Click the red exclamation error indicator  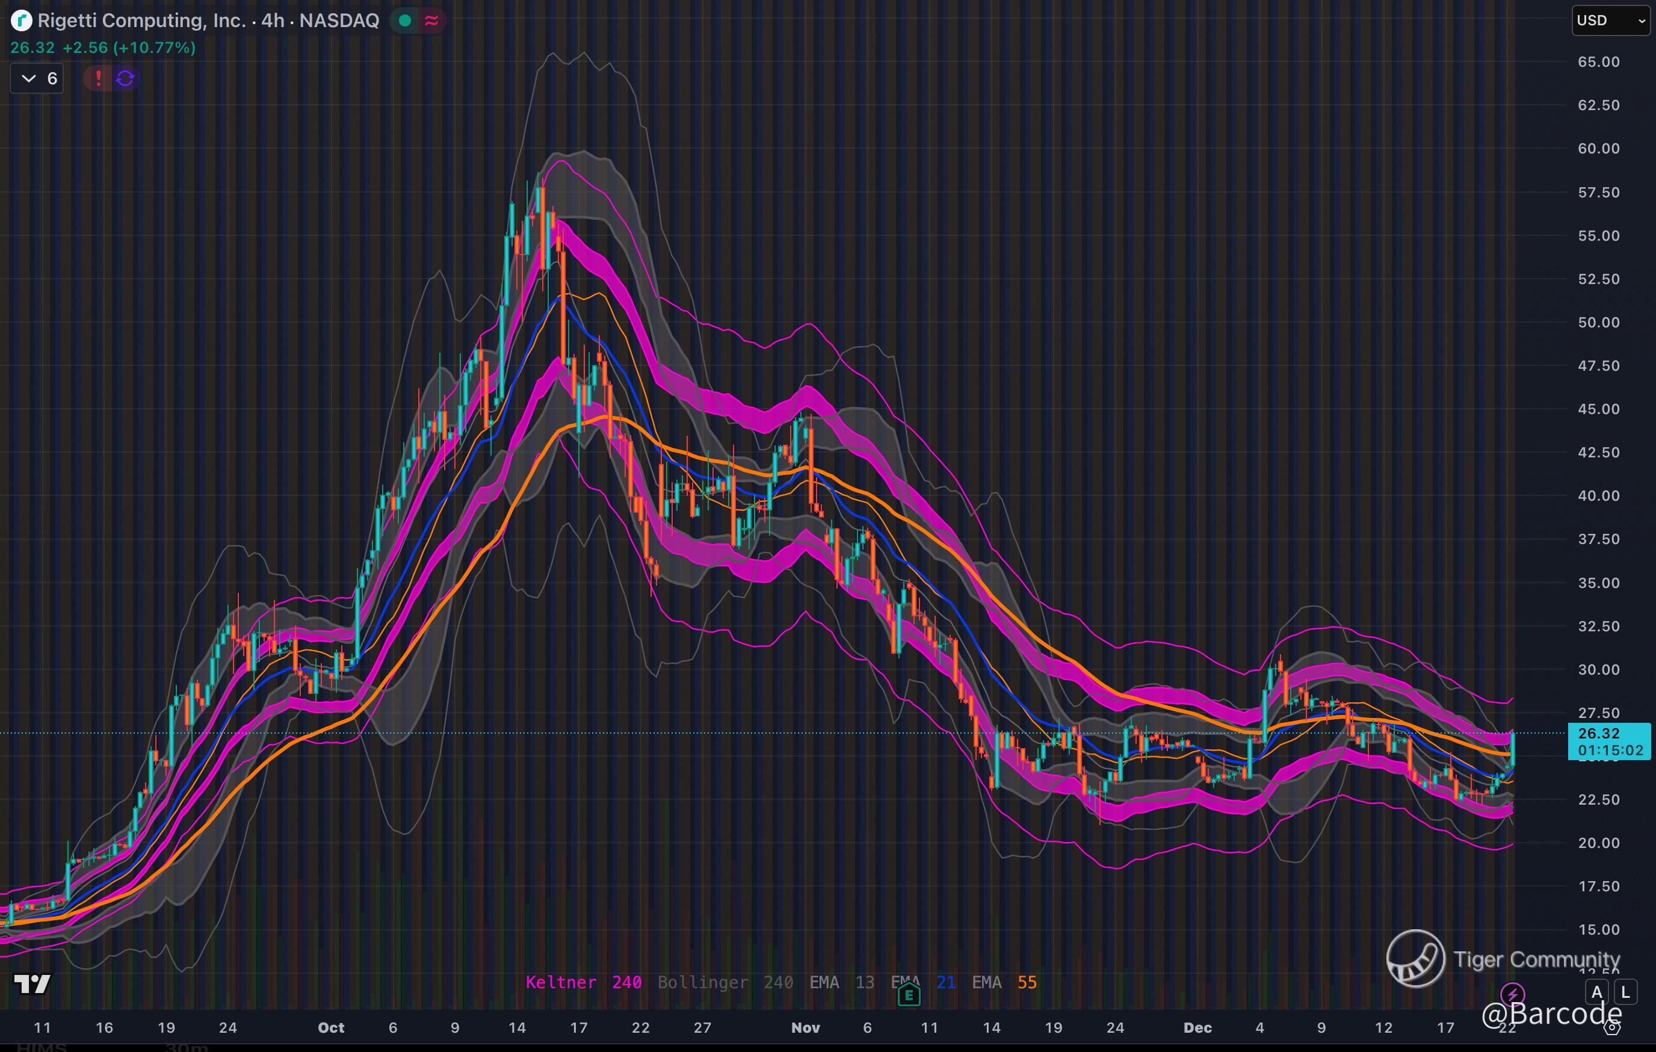(x=98, y=78)
